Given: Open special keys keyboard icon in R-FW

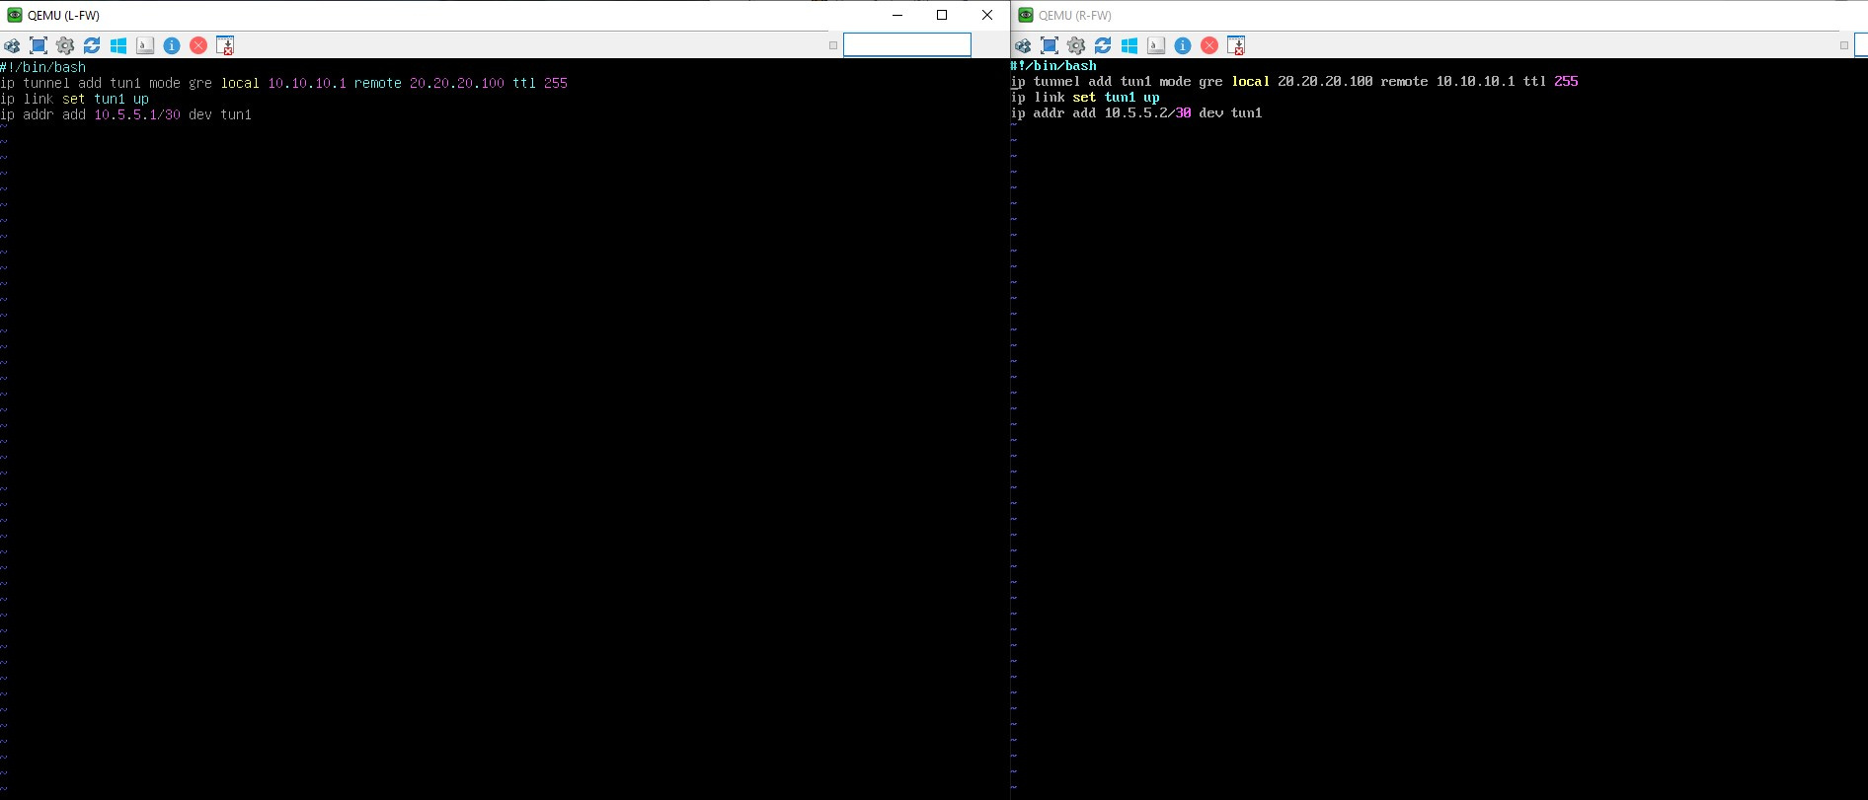Looking at the screenshot, I should [x=1156, y=45].
